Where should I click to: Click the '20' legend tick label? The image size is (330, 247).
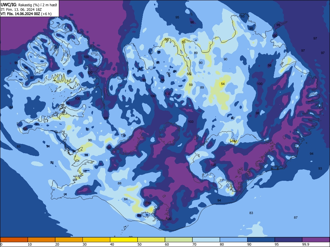(x=57, y=244)
